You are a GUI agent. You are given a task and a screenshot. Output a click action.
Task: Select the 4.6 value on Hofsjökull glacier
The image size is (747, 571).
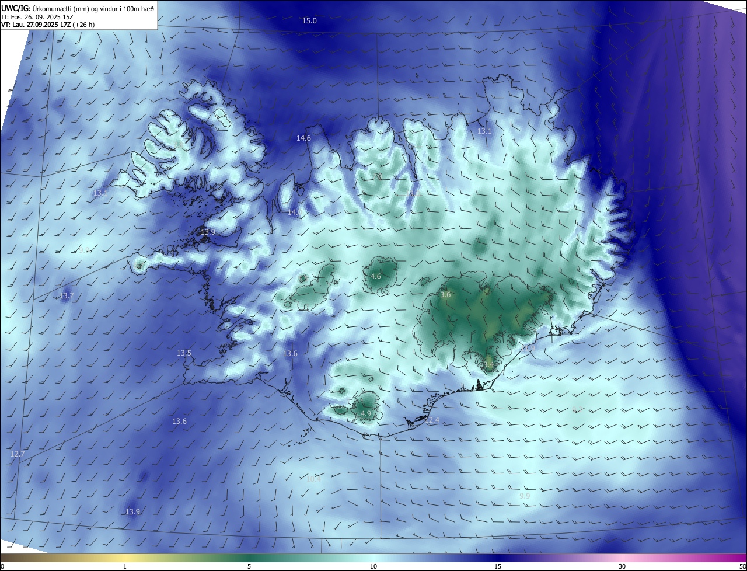(x=376, y=277)
